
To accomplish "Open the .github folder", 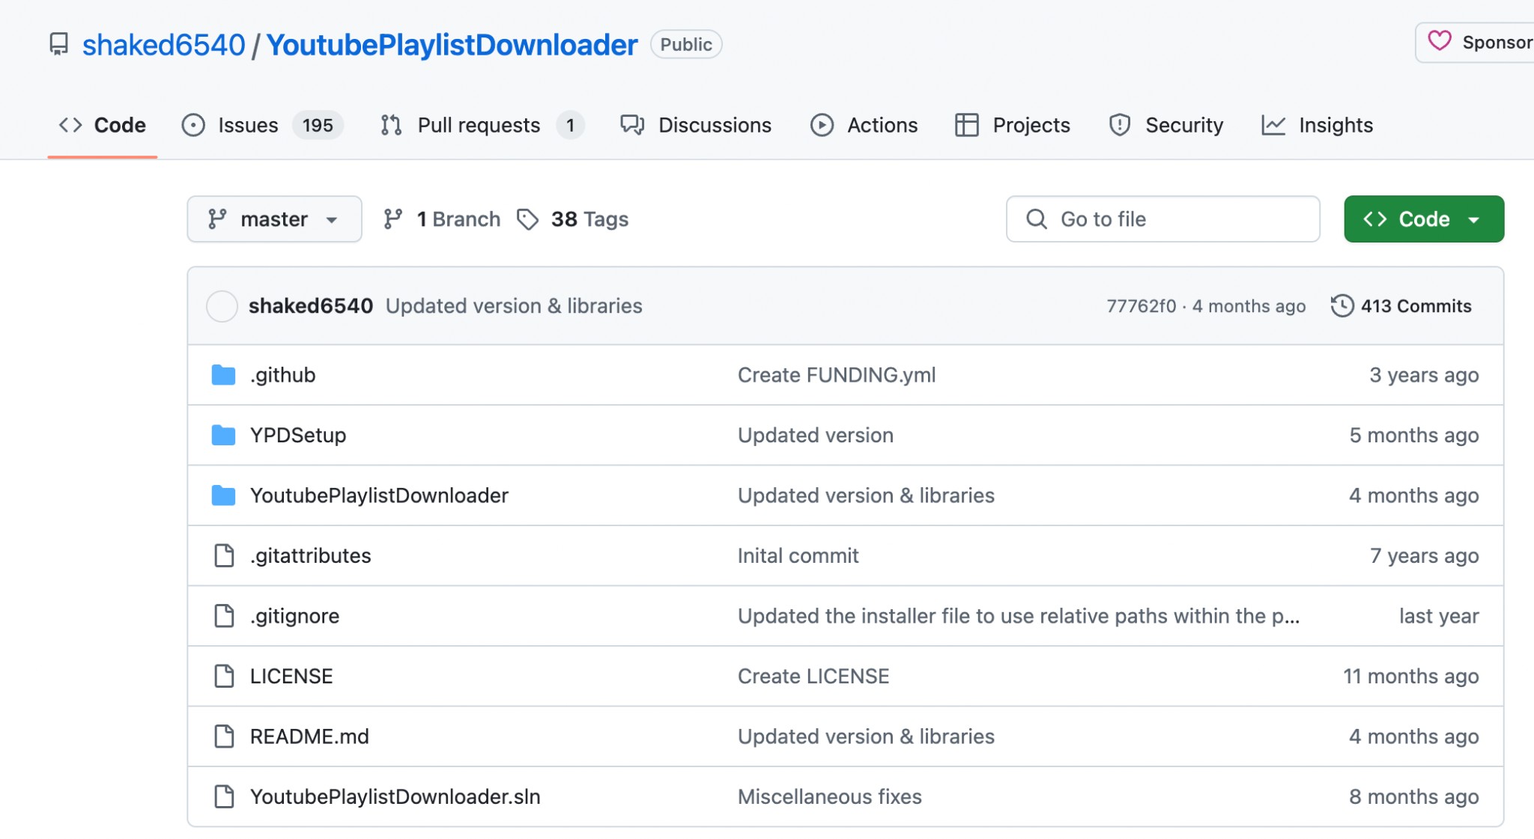I will pyautogui.click(x=282, y=375).
